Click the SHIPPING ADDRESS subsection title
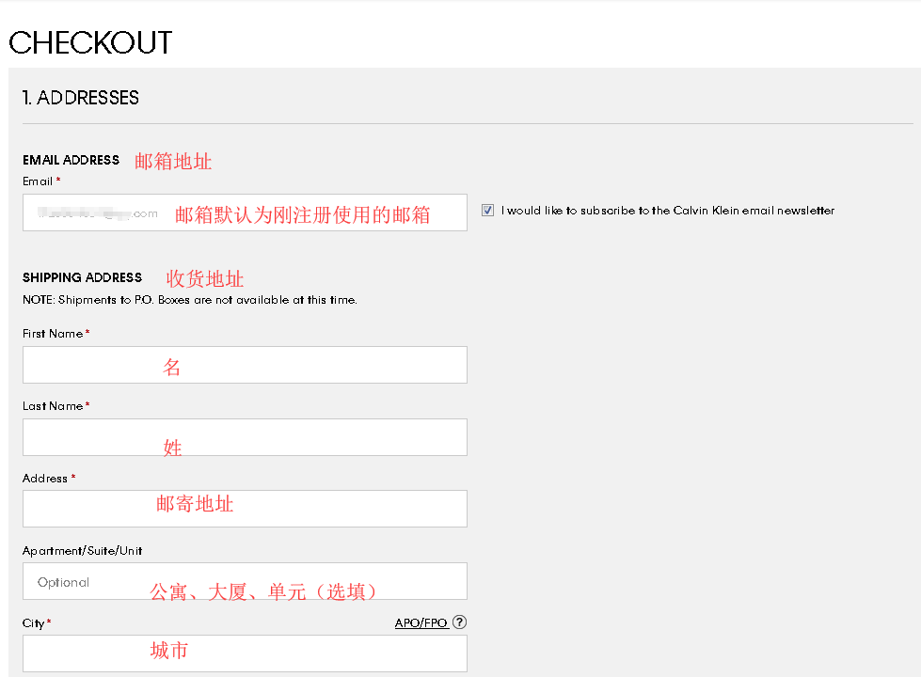921x677 pixels. point(83,277)
